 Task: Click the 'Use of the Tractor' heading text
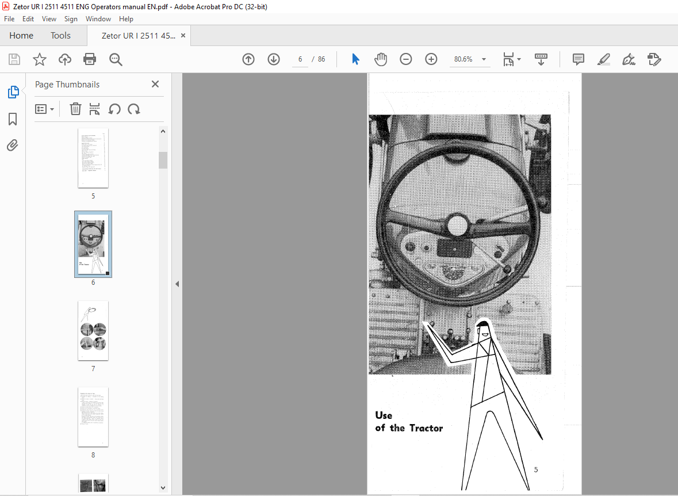[x=409, y=422]
